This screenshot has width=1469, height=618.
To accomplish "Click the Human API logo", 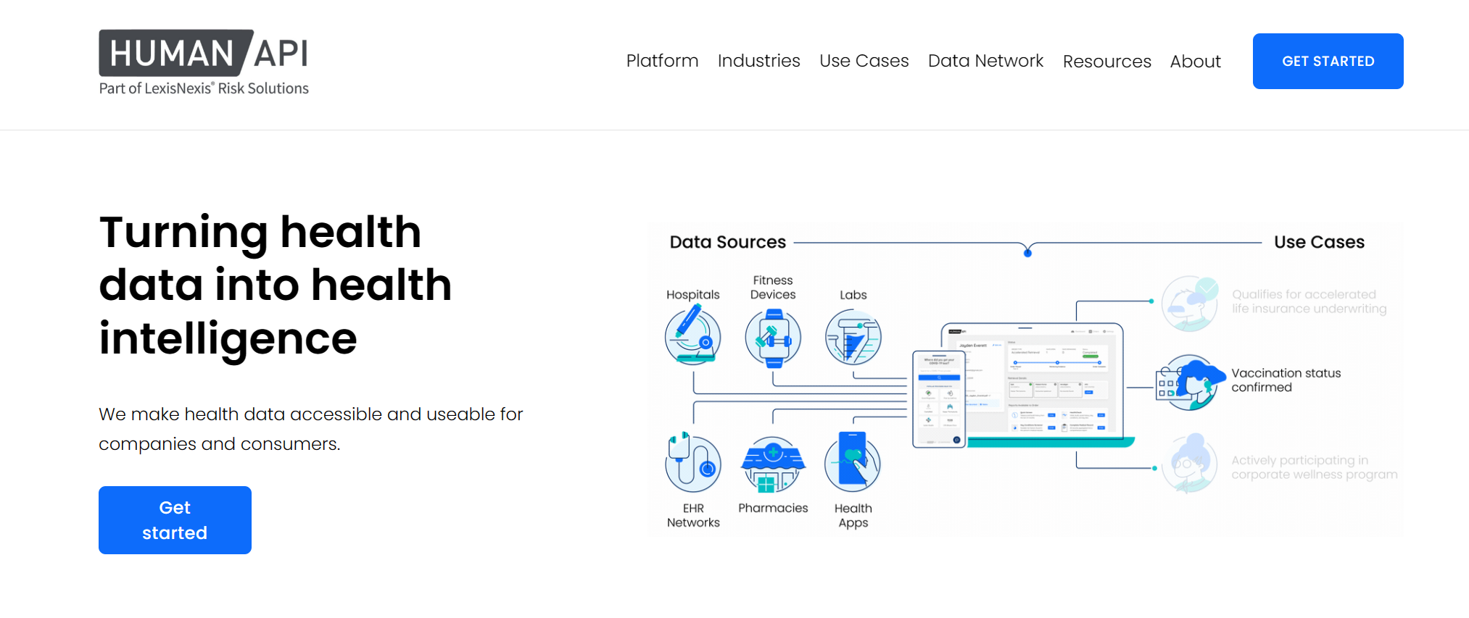I will pyautogui.click(x=204, y=62).
